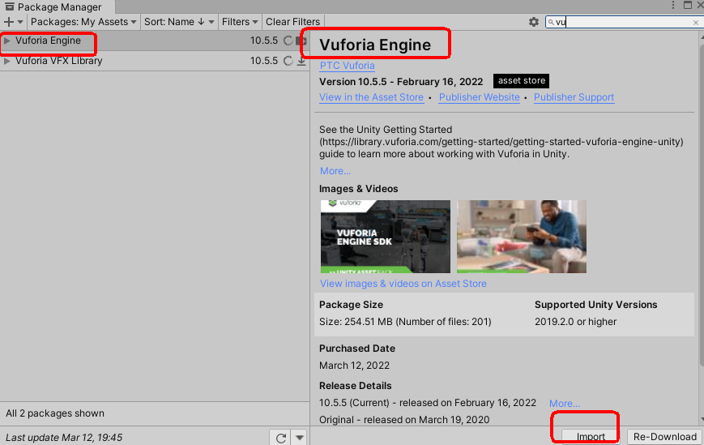Click '2019.2.0 or higher' text

[x=575, y=322]
